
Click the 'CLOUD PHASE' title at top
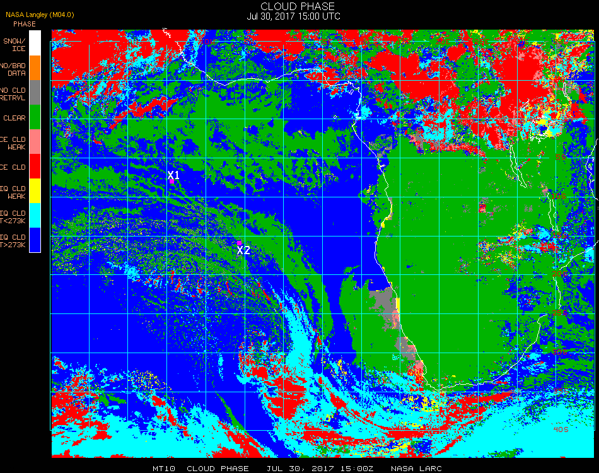tap(298, 6)
